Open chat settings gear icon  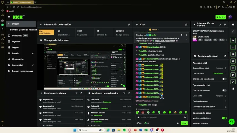pos(178,123)
